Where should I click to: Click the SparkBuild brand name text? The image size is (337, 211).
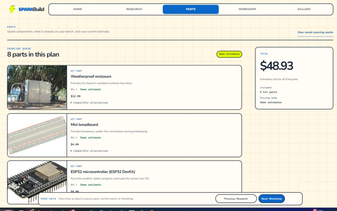pyautogui.click(x=31, y=9)
